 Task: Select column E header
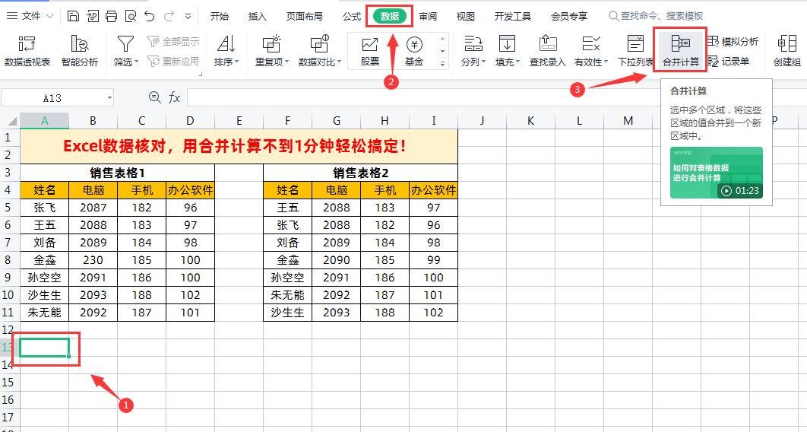[239, 120]
